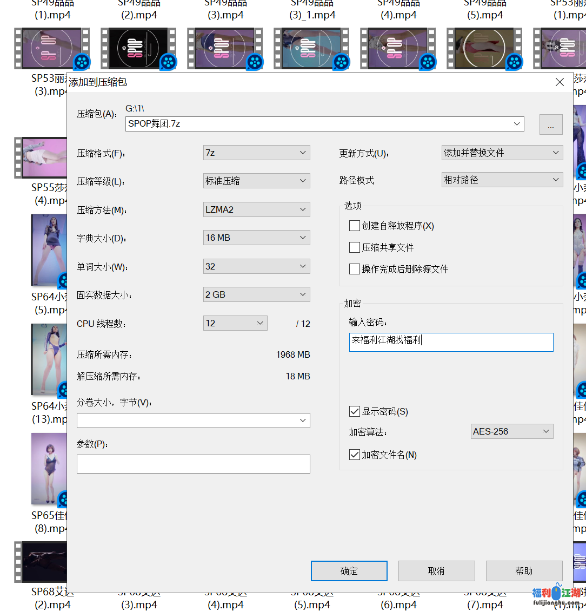Click the browse "..." button for archive path

coord(550,124)
